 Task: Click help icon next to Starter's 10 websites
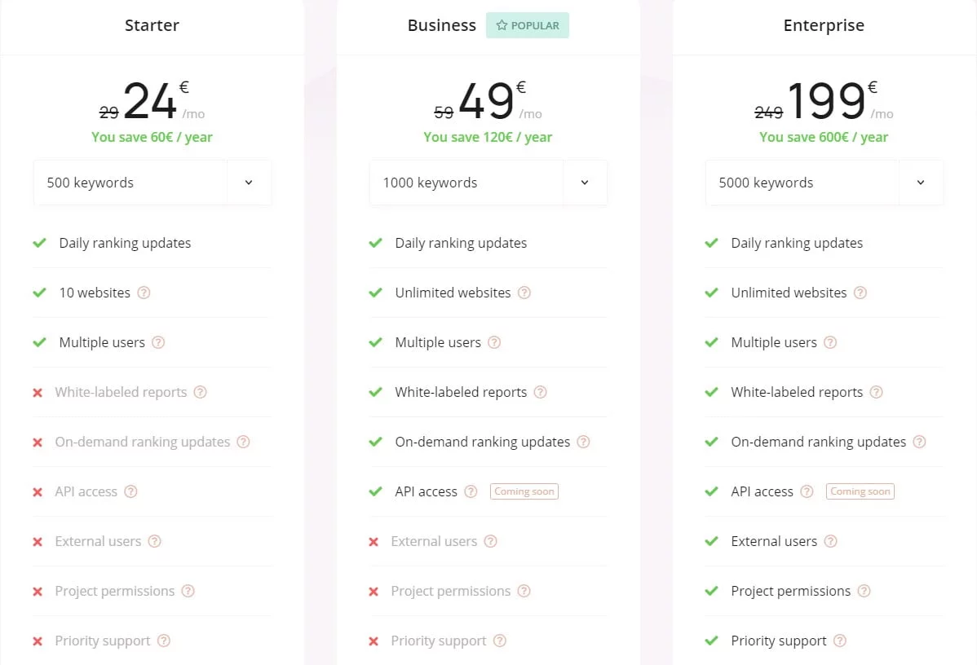pyautogui.click(x=144, y=293)
